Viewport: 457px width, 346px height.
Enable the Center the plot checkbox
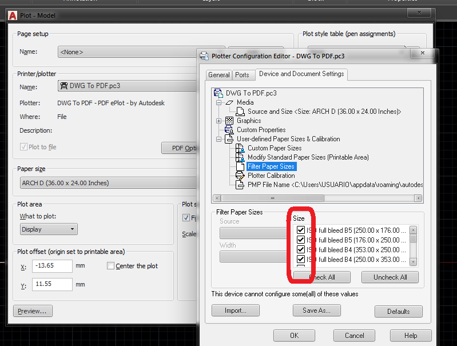coord(110,266)
